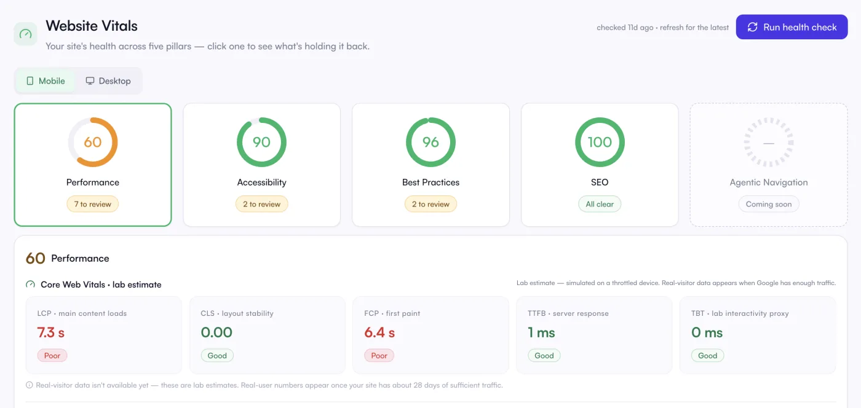Click the Website Vitals gauge icon
The width and height of the screenshot is (861, 408).
[26, 34]
